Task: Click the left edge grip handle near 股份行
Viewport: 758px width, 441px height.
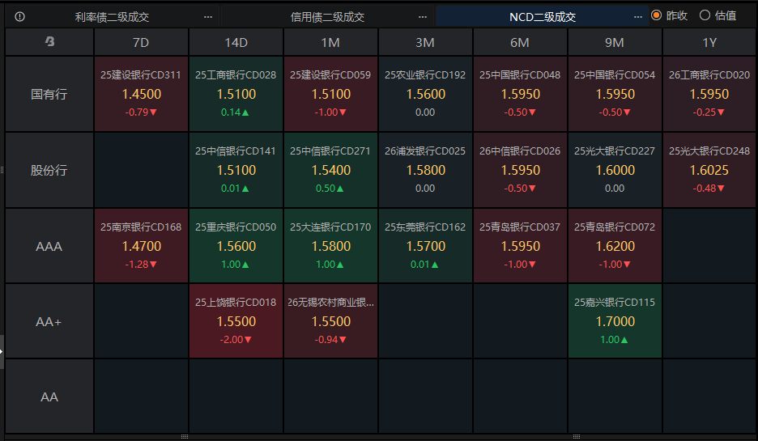Action: pyautogui.click(x=2, y=170)
